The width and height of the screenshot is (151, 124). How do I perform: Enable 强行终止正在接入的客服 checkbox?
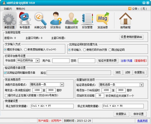(6, 96)
